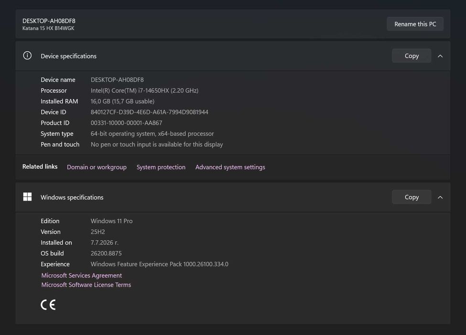The height and width of the screenshot is (335, 466).
Task: Select Windows Feature Experience Pack value
Action: pyautogui.click(x=160, y=264)
